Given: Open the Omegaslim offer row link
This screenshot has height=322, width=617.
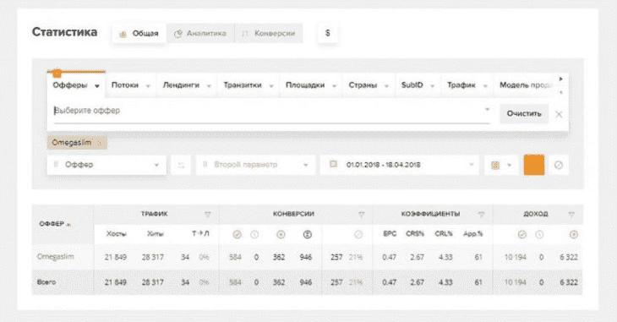Looking at the screenshot, I should click(56, 257).
